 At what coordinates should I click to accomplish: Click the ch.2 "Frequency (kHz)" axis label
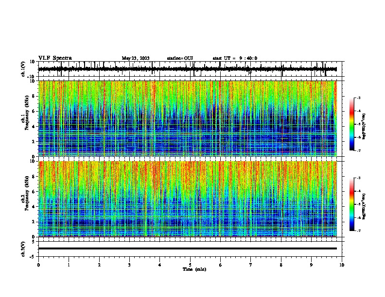click(x=27, y=193)
